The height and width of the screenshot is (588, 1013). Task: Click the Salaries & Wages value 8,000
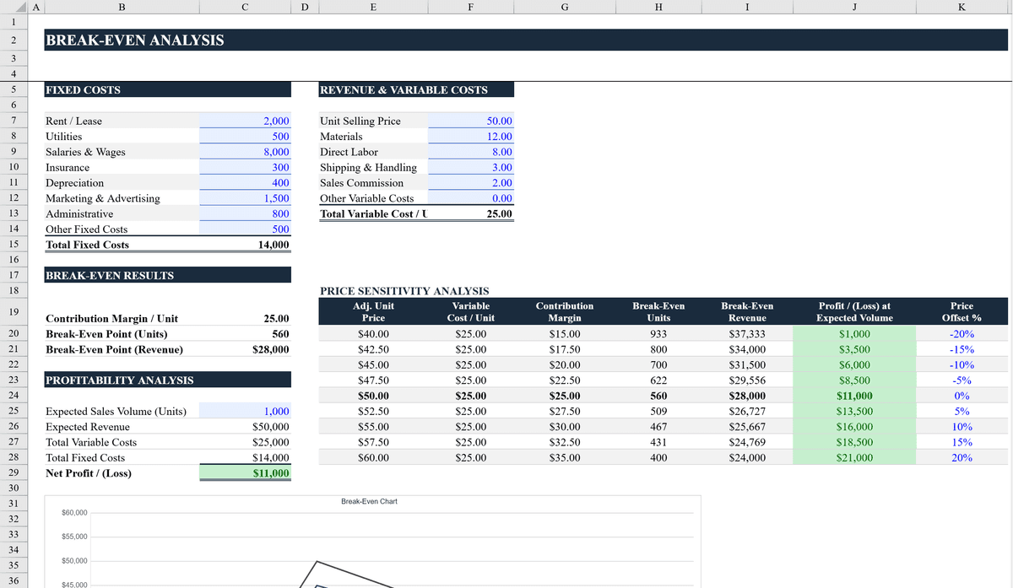click(x=246, y=152)
